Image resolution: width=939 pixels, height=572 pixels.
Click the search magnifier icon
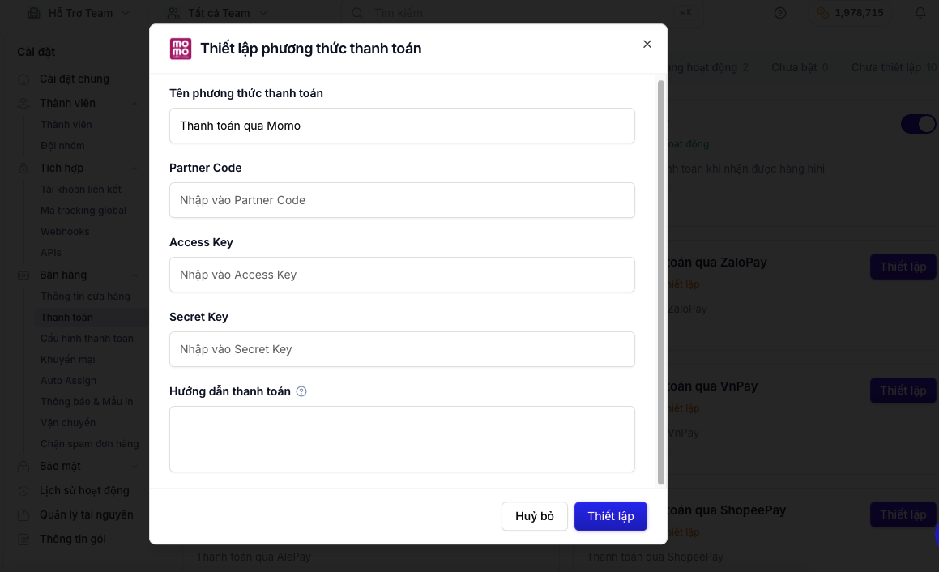(x=357, y=13)
